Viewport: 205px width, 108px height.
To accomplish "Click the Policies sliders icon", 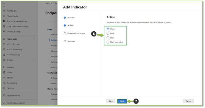I will point(4,60).
